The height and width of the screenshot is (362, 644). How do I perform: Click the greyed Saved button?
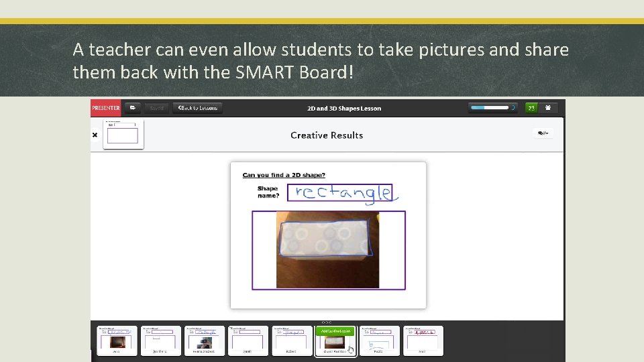point(156,108)
